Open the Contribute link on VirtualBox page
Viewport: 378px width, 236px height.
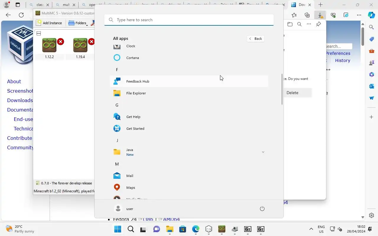click(x=19, y=138)
